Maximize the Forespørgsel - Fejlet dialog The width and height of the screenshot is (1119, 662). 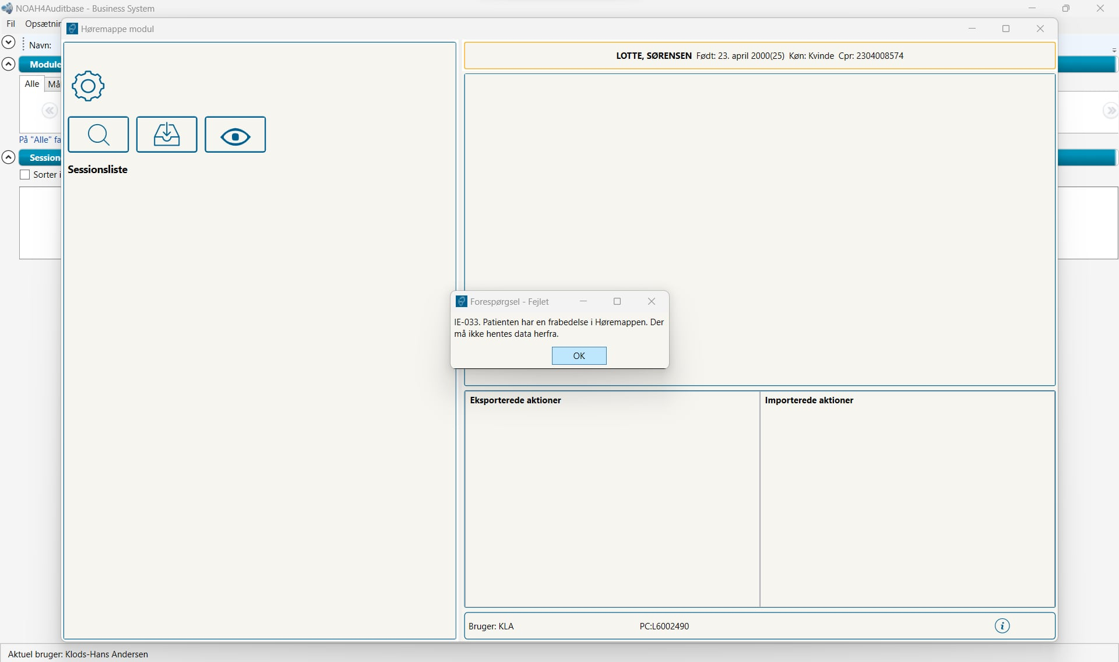click(617, 301)
